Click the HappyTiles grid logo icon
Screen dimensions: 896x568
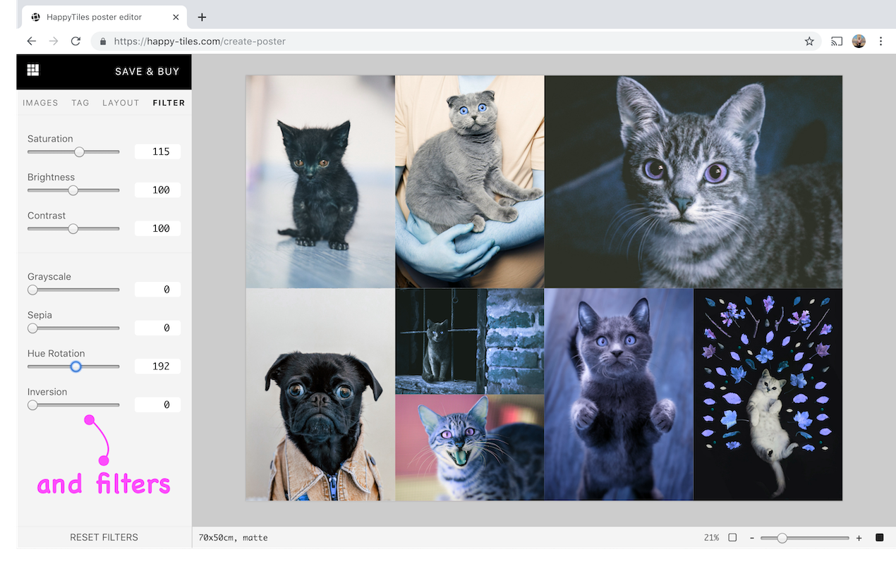tap(32, 69)
